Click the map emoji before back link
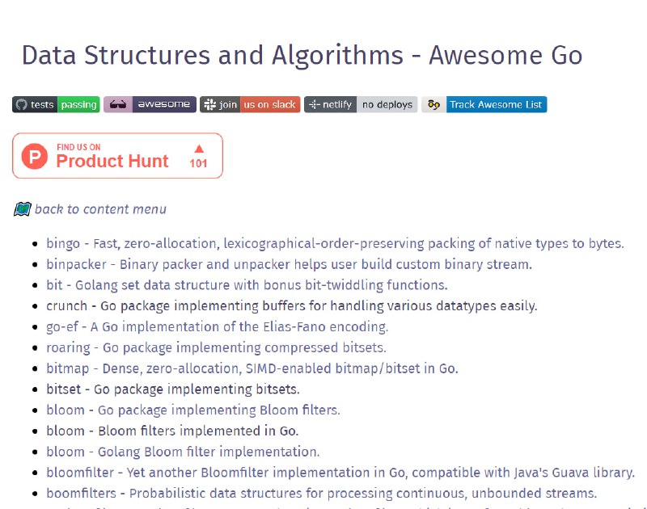 pyautogui.click(x=23, y=209)
